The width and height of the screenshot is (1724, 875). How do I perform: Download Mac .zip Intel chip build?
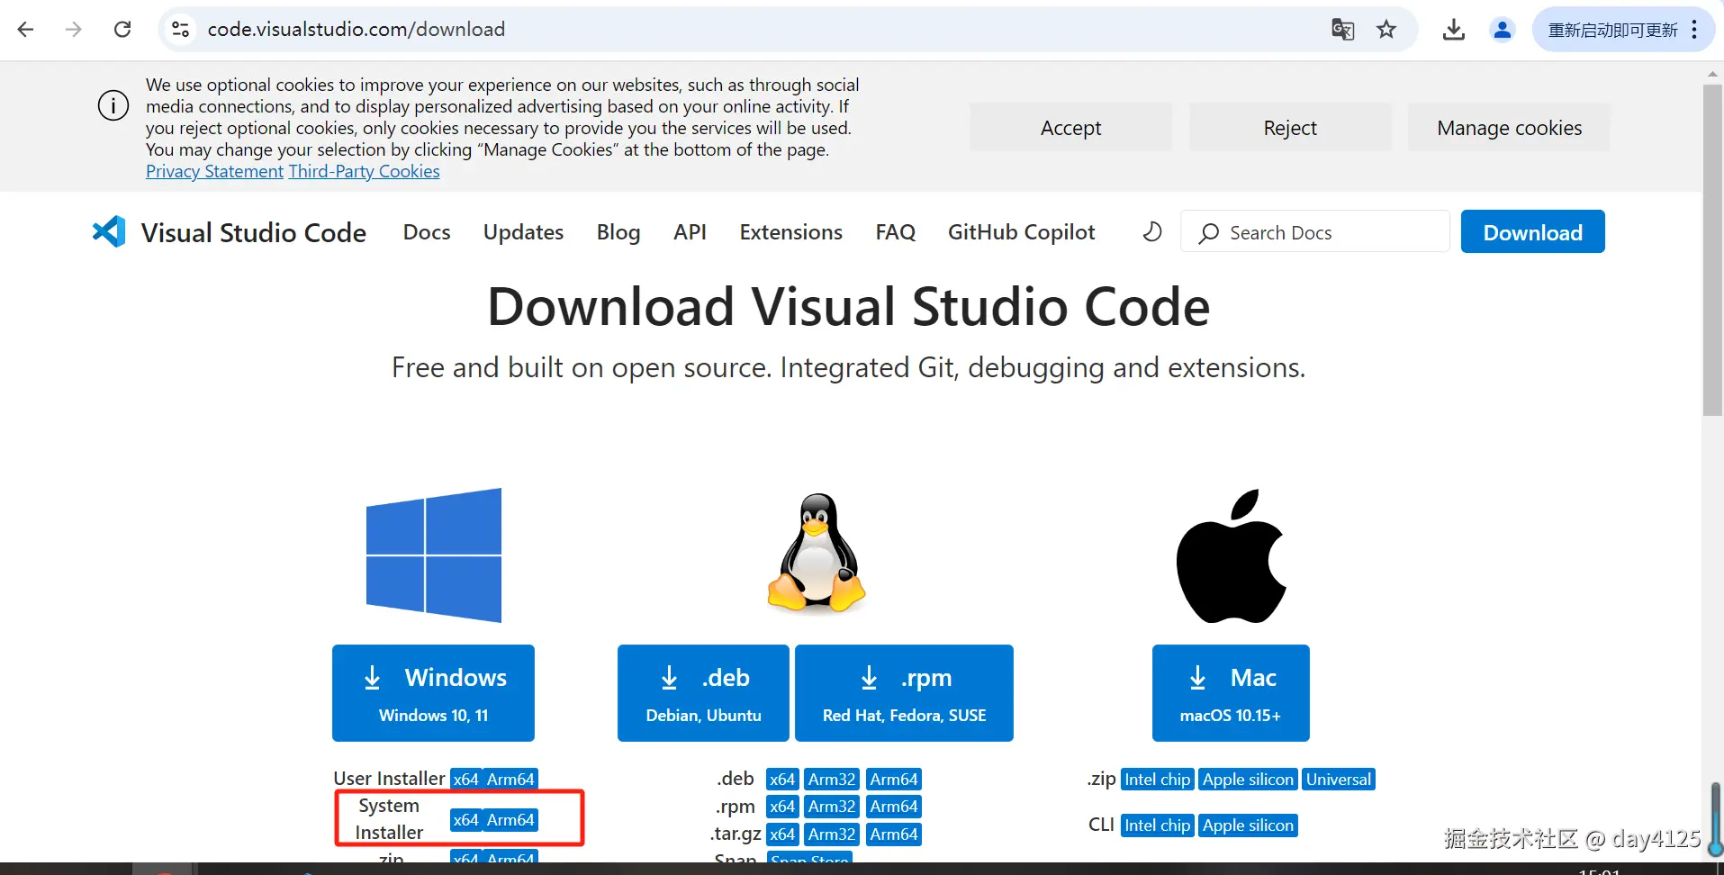1158,780
